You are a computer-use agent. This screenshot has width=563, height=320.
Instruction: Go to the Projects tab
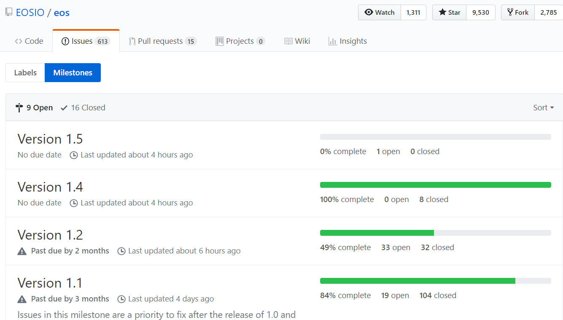[240, 41]
